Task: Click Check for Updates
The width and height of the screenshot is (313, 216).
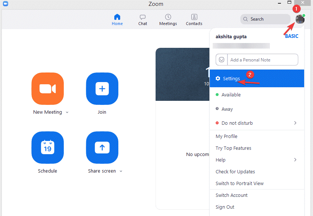Action: click(x=235, y=171)
